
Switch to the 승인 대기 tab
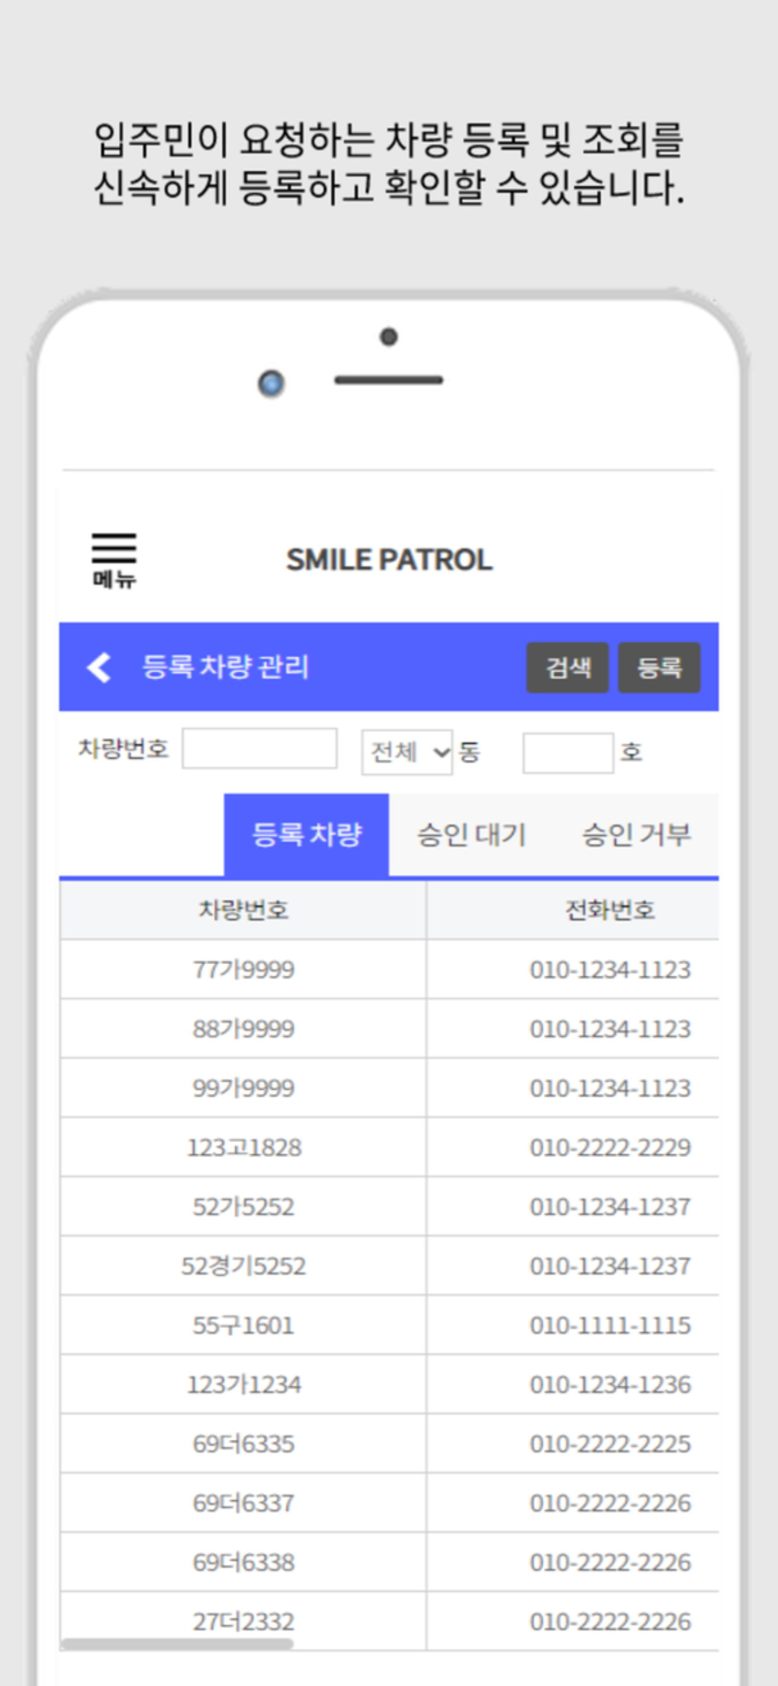(x=472, y=835)
